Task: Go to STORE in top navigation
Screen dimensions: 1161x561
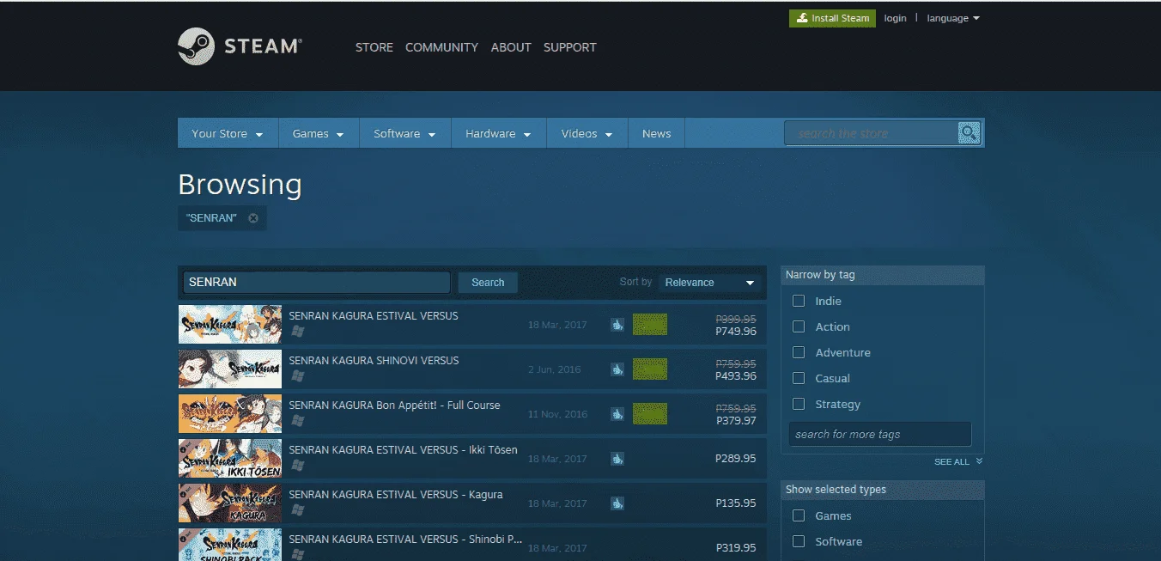Action: (374, 47)
